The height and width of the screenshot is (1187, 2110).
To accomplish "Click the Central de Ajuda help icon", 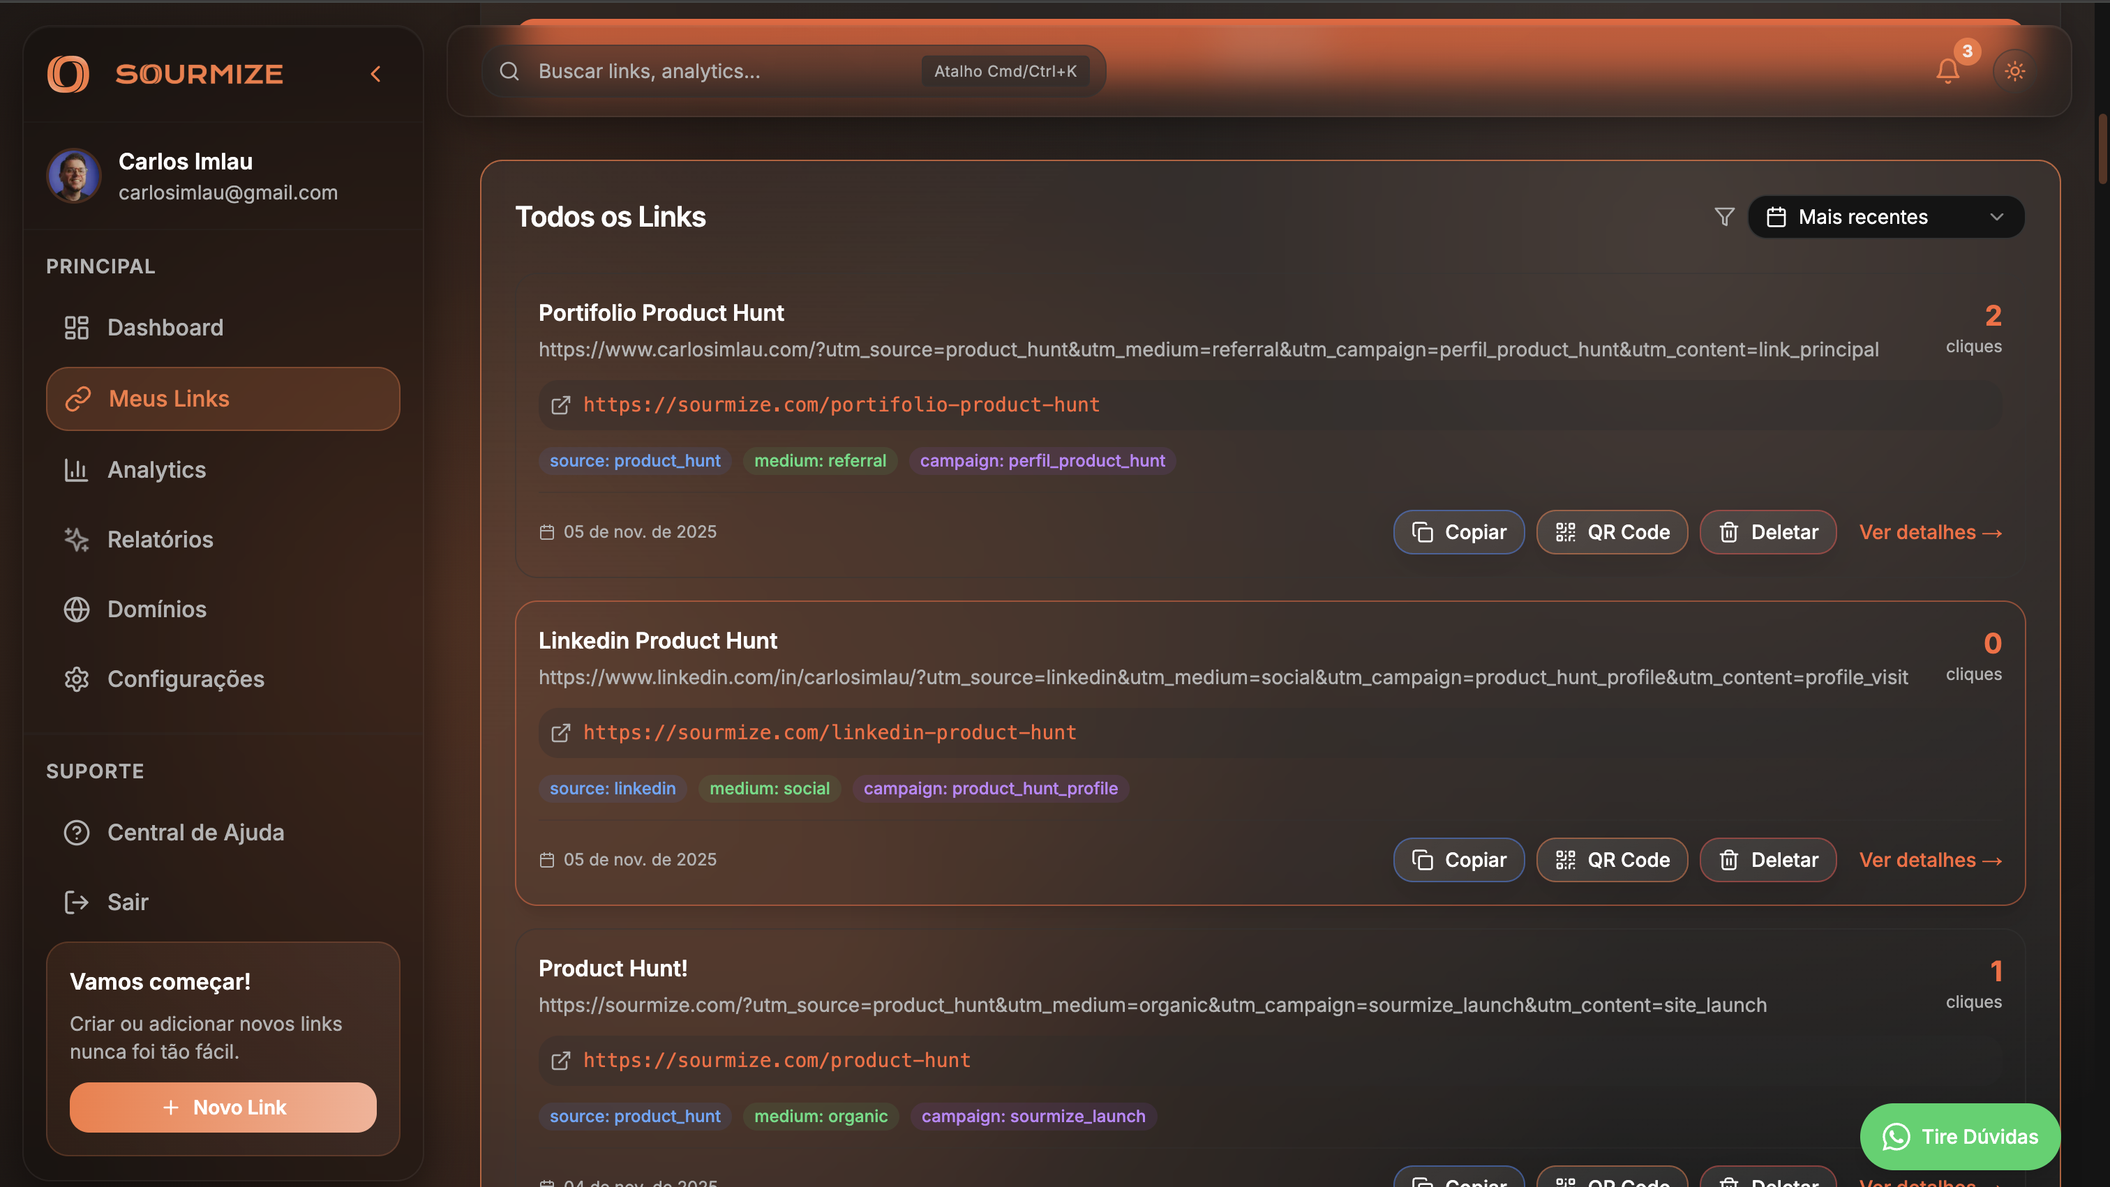I will (77, 833).
